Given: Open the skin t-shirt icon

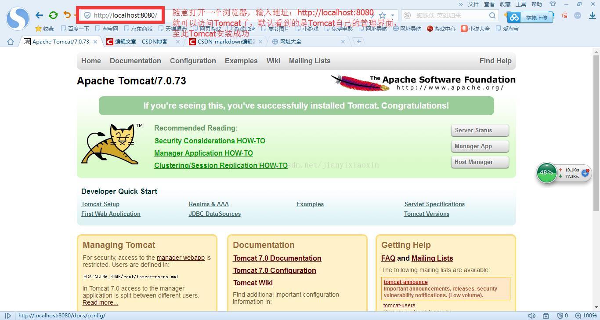Looking at the screenshot, I should (x=553, y=4).
